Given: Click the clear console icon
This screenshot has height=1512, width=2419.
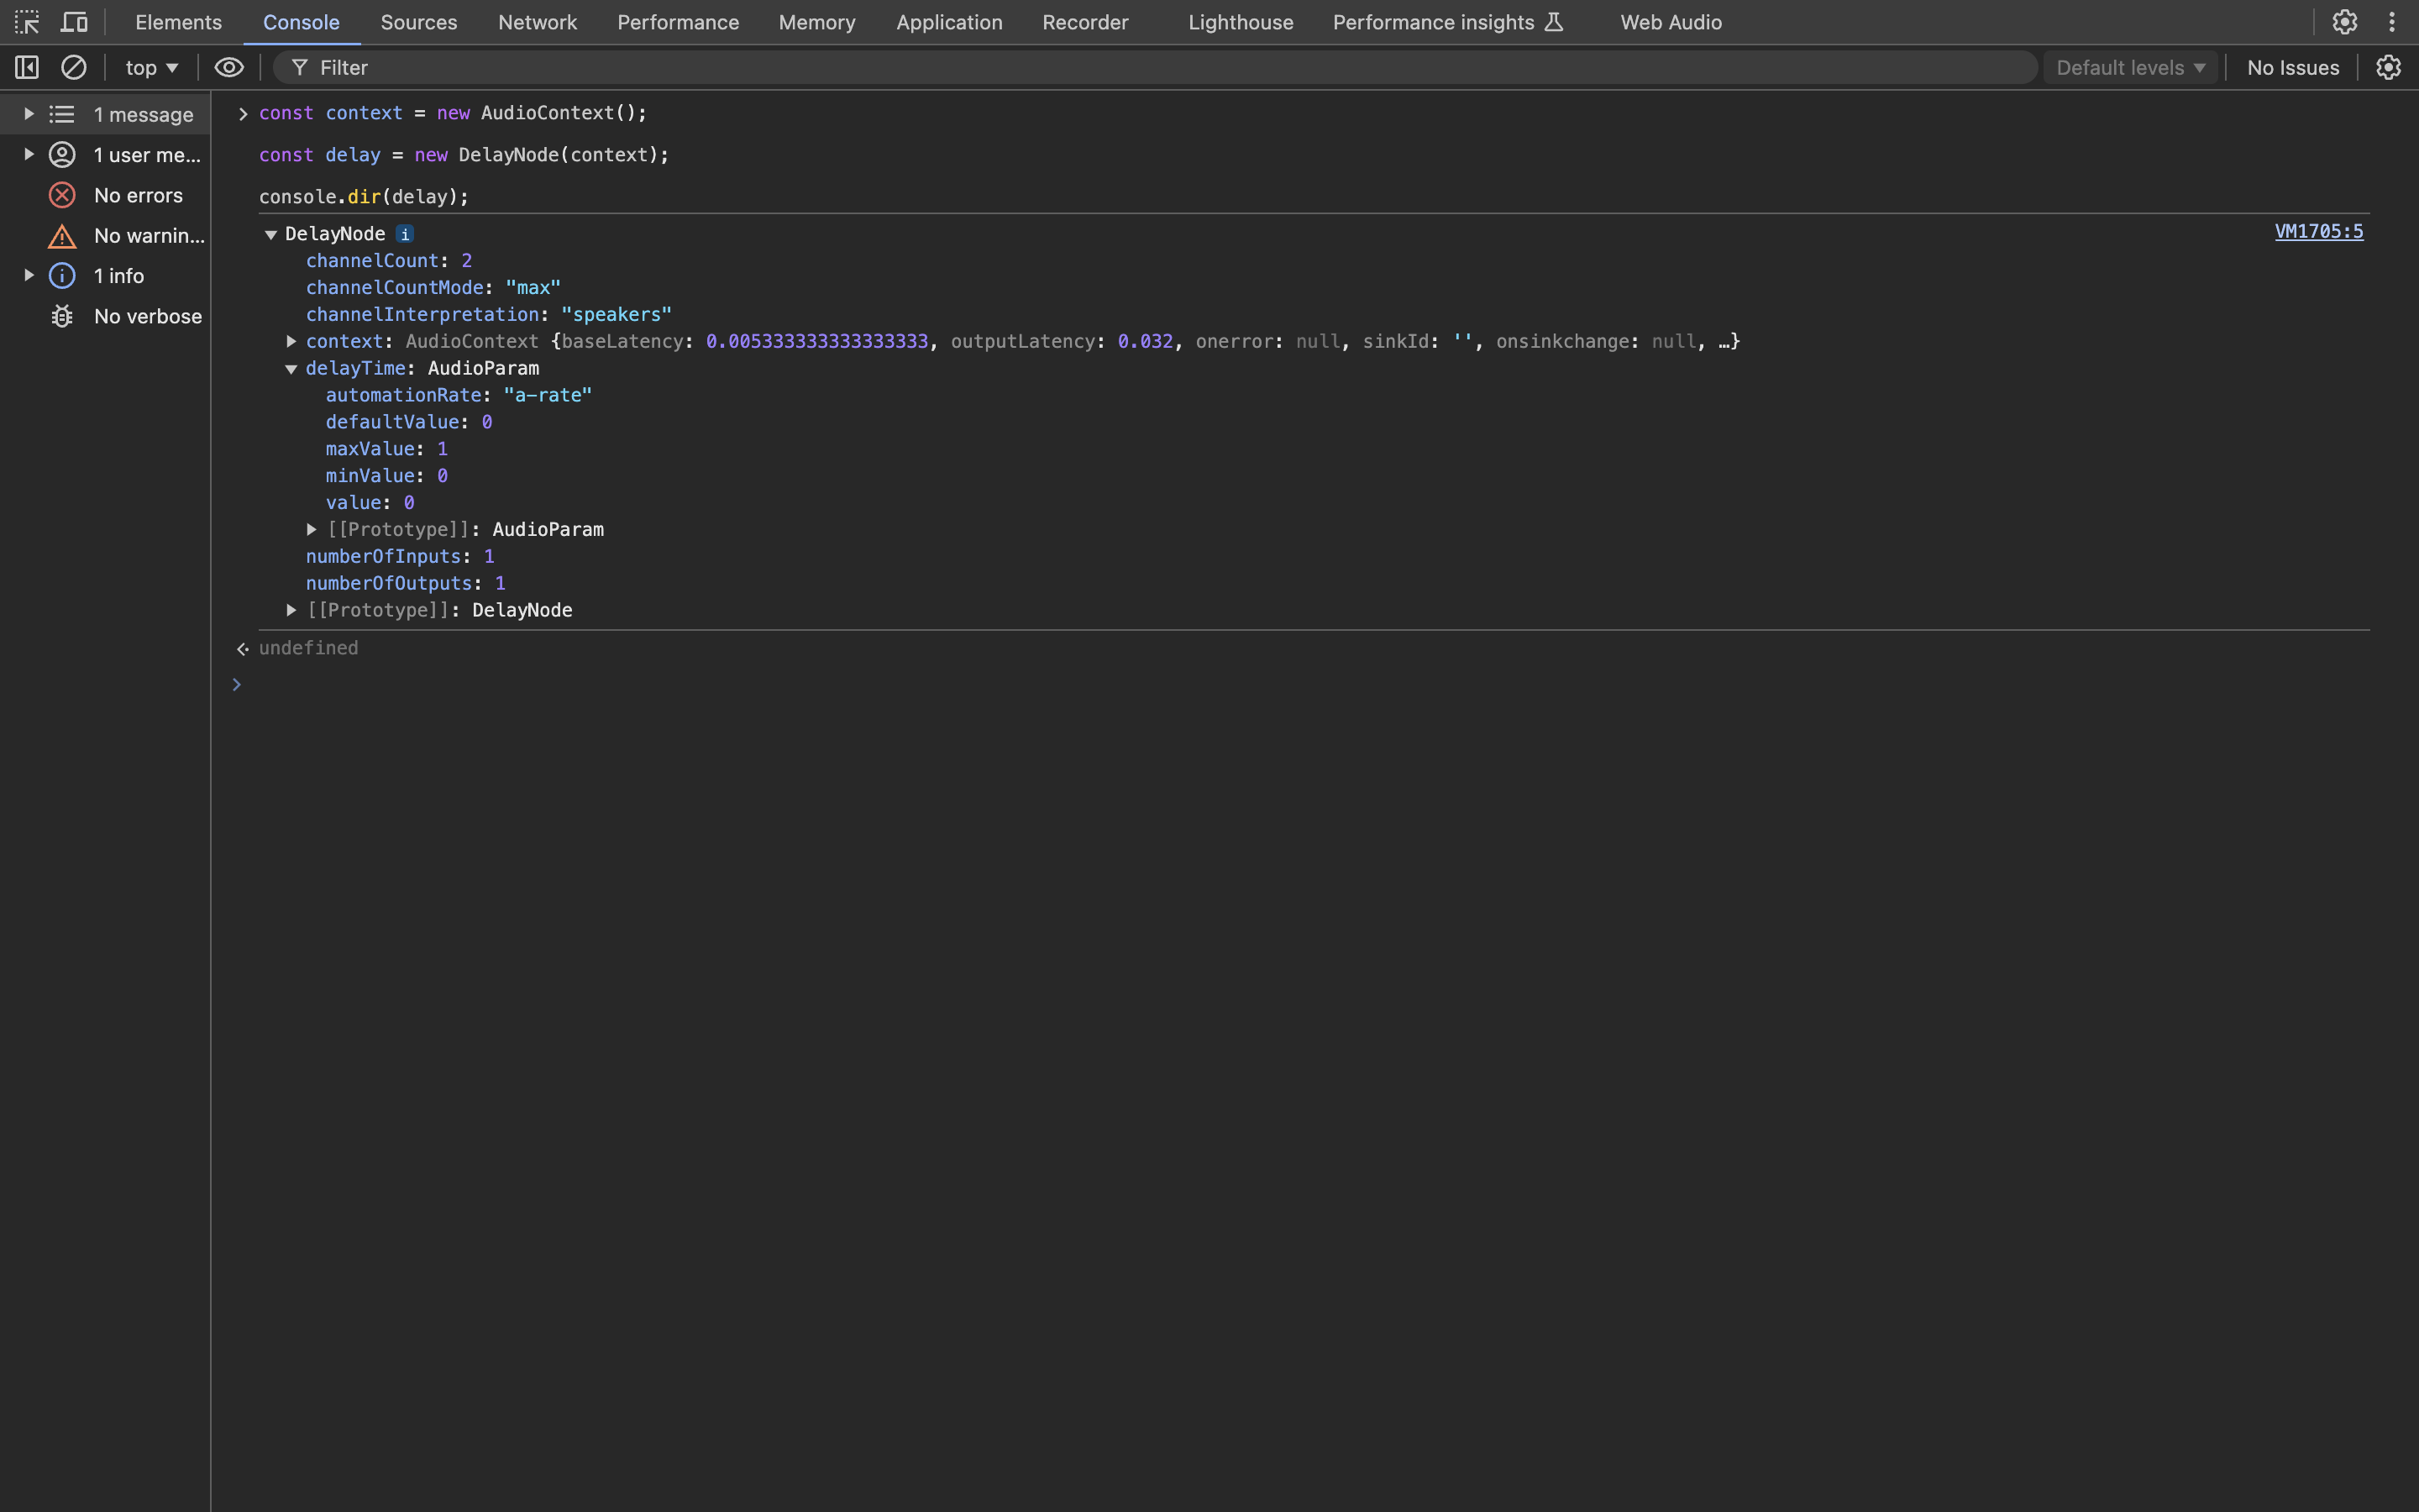Looking at the screenshot, I should pos(71,68).
